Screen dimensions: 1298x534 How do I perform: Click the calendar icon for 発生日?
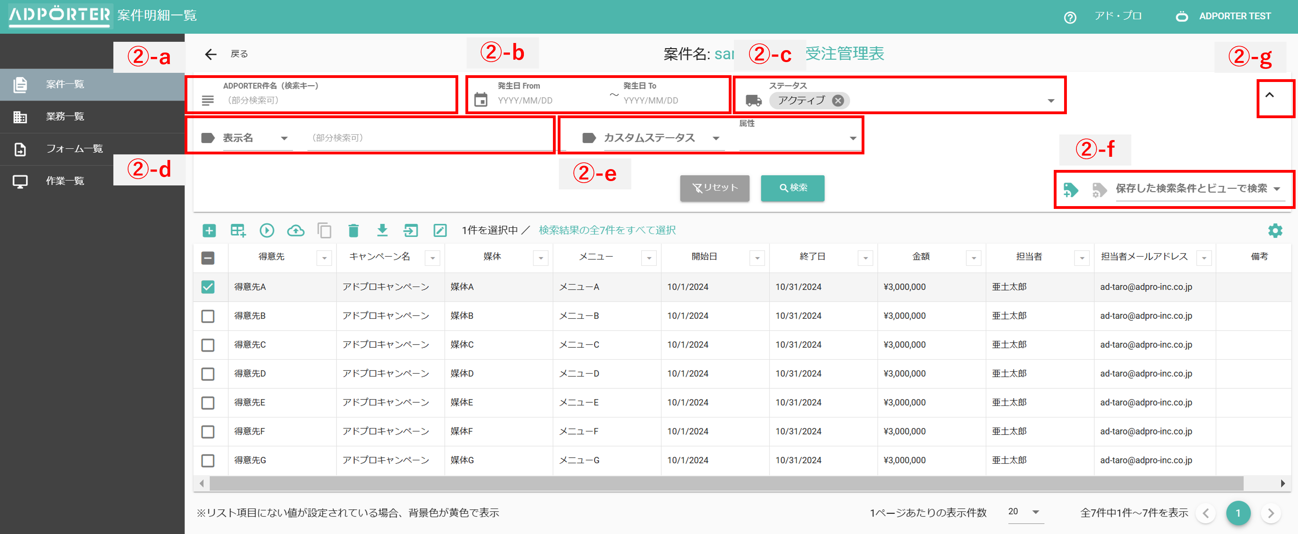click(481, 100)
